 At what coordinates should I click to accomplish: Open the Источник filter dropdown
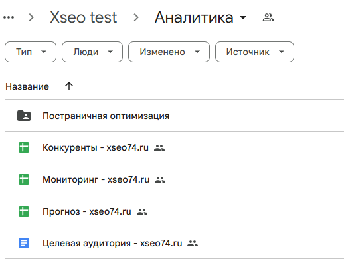pos(254,52)
